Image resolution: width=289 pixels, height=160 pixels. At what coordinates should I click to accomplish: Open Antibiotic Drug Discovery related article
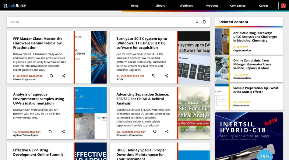tap(255, 37)
